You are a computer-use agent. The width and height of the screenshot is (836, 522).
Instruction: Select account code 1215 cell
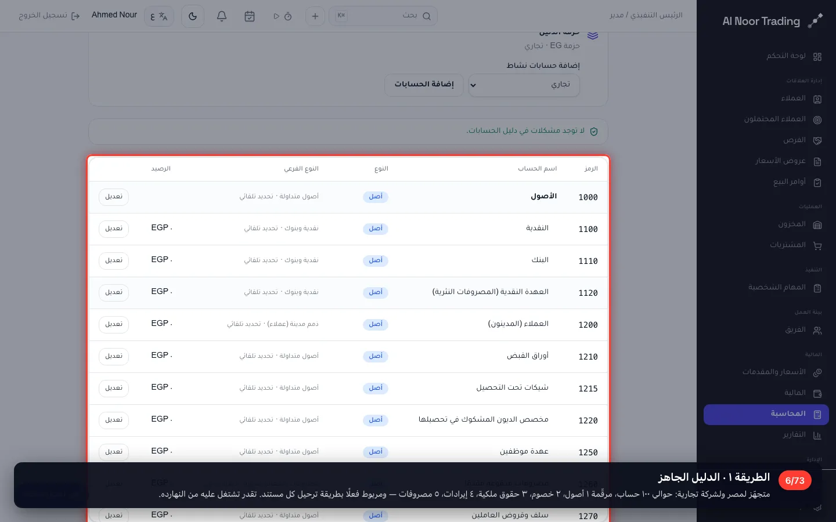(588, 389)
